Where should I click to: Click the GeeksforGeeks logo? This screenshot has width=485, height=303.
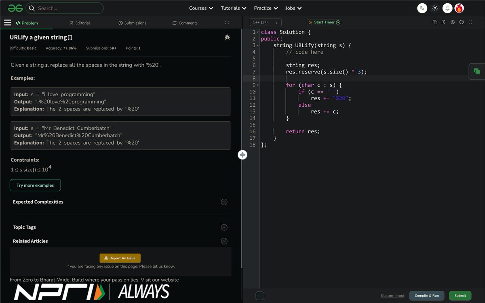click(15, 8)
